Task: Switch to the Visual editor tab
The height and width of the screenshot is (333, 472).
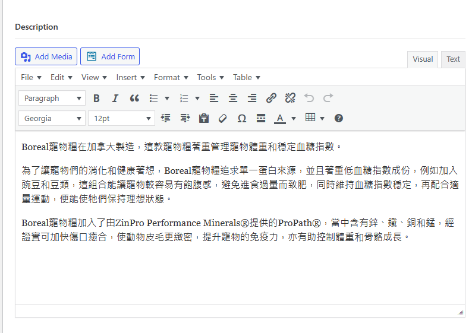Action: tap(423, 59)
